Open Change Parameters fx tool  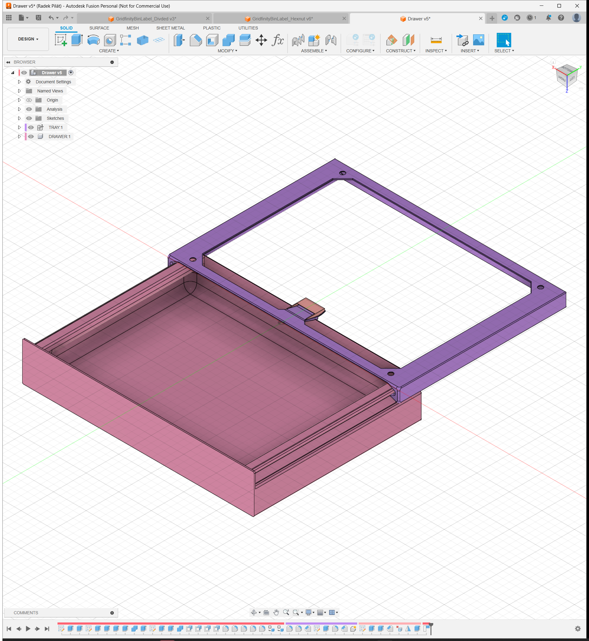[x=277, y=40]
